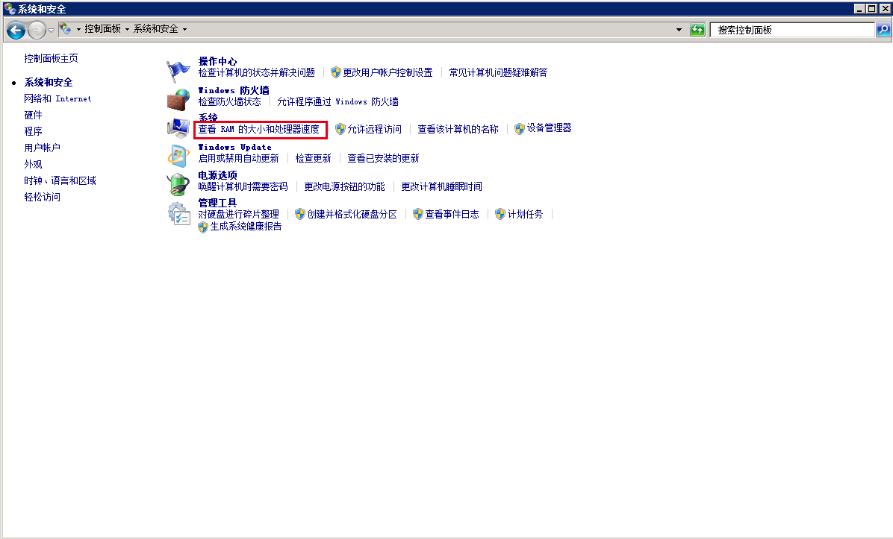Image resolution: width=893 pixels, height=539 pixels.
Task: Click the green refresh icon in address bar
Action: (x=697, y=29)
